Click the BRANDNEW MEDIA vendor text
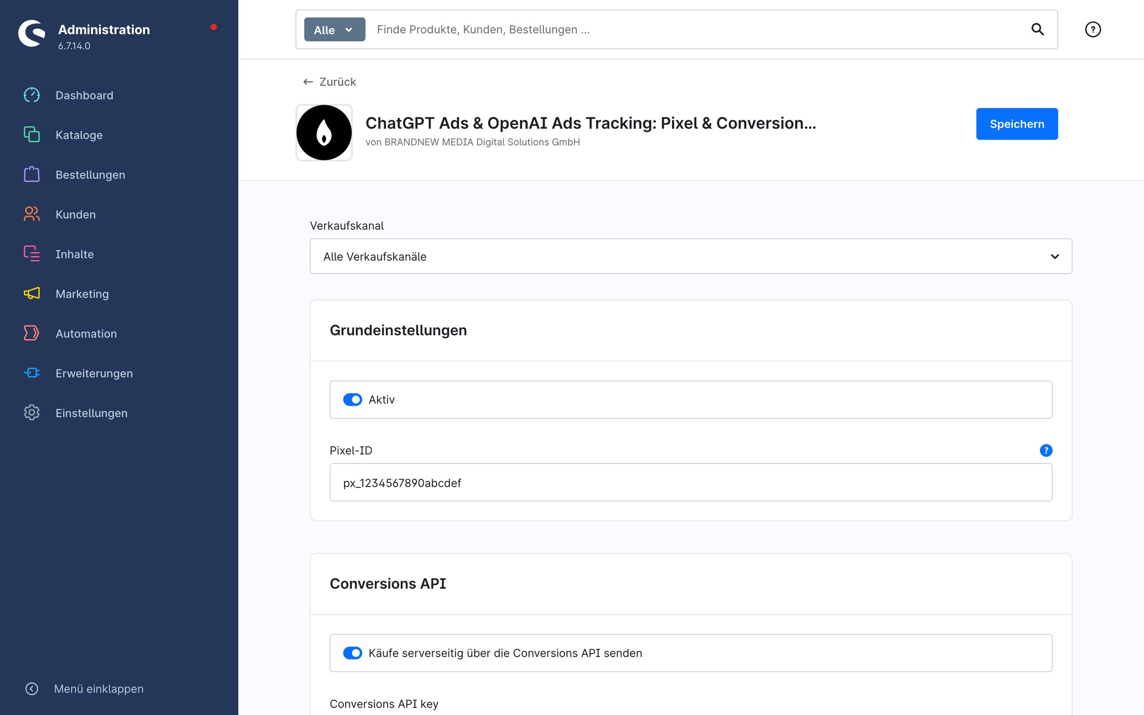 click(x=472, y=142)
